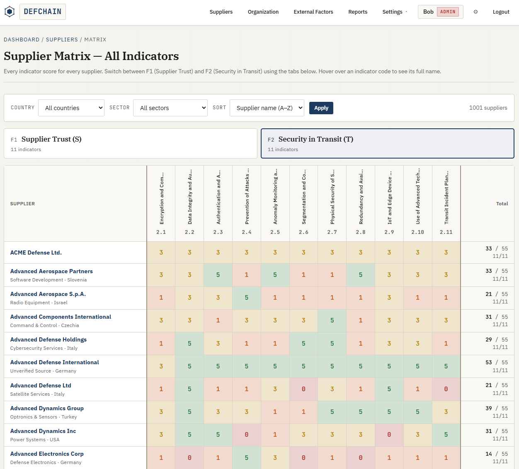Open the Advanced Electronics Corp supplier

click(47, 454)
